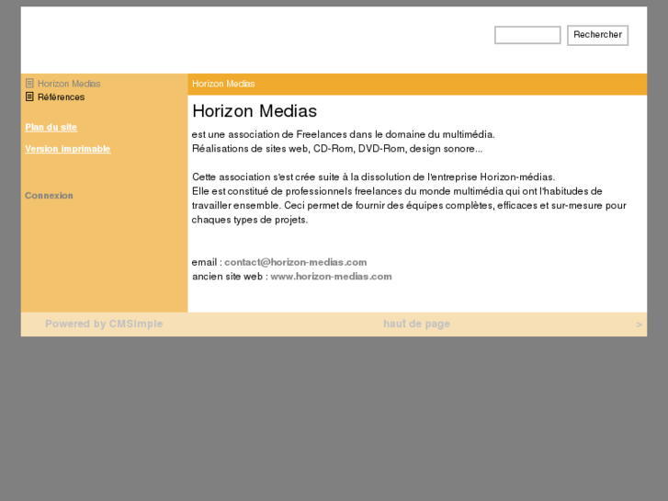
Task: Open Horizon Medias sidebar menu item
Action: point(69,84)
